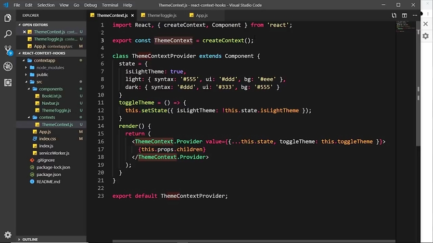Click the index.css file icon

35,139
